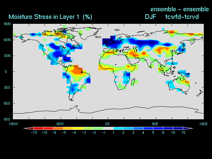Select the red legend swatch between -15 and -10
The height and width of the screenshot is (159, 212).
point(38,128)
